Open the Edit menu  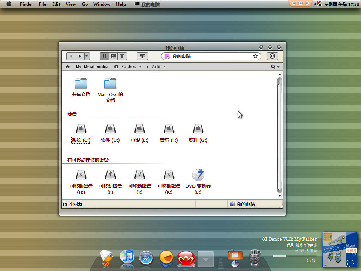click(56, 4)
